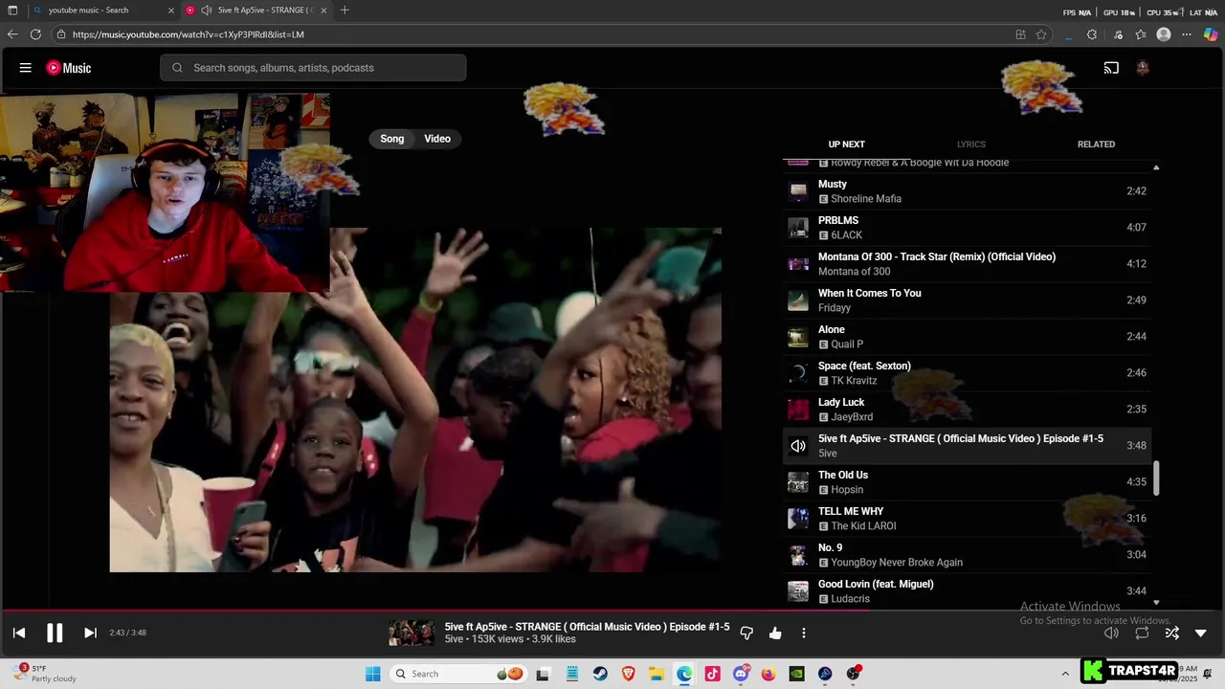
Task: Open more actions menu in player bar
Action: (x=804, y=633)
